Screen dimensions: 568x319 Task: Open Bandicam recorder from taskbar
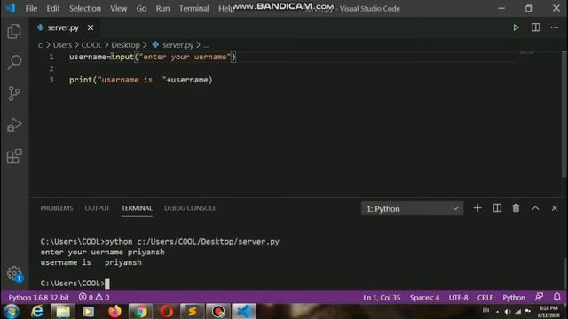(218, 311)
